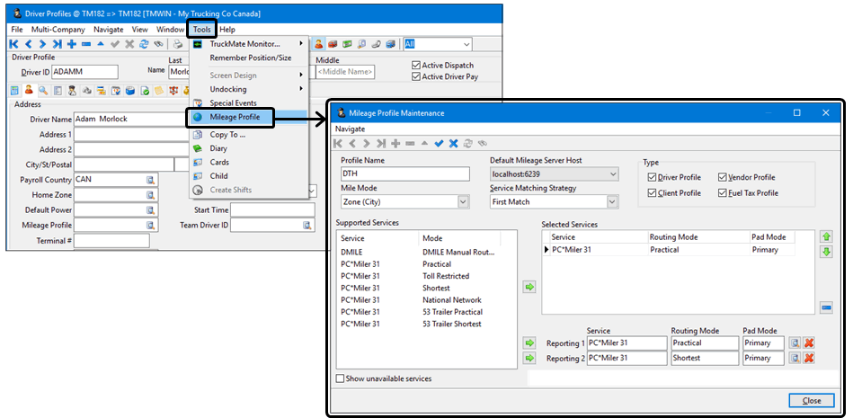Open the Tools menu
This screenshot has width=853, height=418.
point(201,30)
